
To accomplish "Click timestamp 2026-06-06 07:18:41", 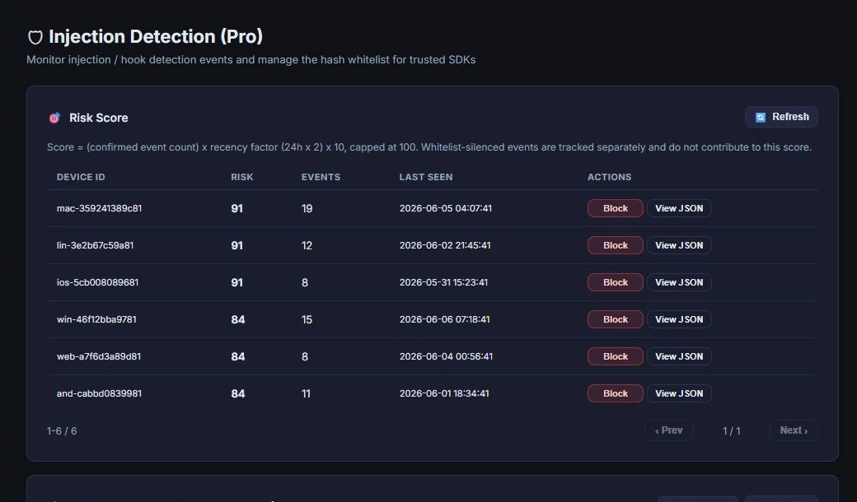I will click(x=444, y=320).
